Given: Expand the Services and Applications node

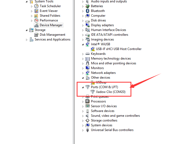Looking at the screenshot, I should click(27, 40).
